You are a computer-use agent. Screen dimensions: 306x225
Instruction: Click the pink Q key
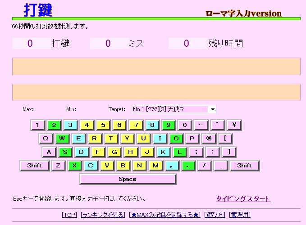[x=46, y=139]
